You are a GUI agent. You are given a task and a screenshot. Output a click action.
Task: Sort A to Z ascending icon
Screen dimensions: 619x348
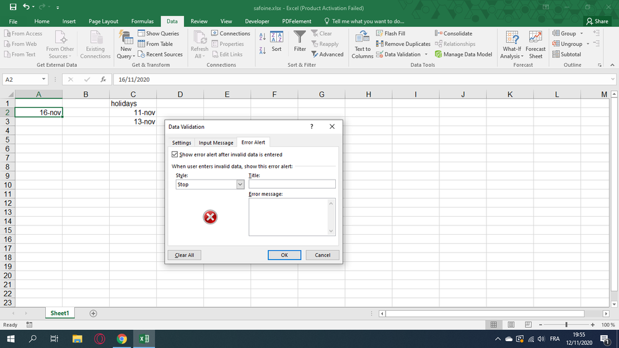click(263, 37)
